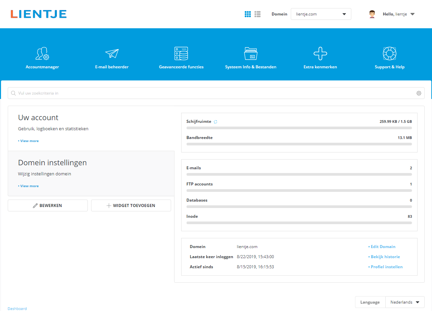Click the search magnifier icon

(13, 93)
